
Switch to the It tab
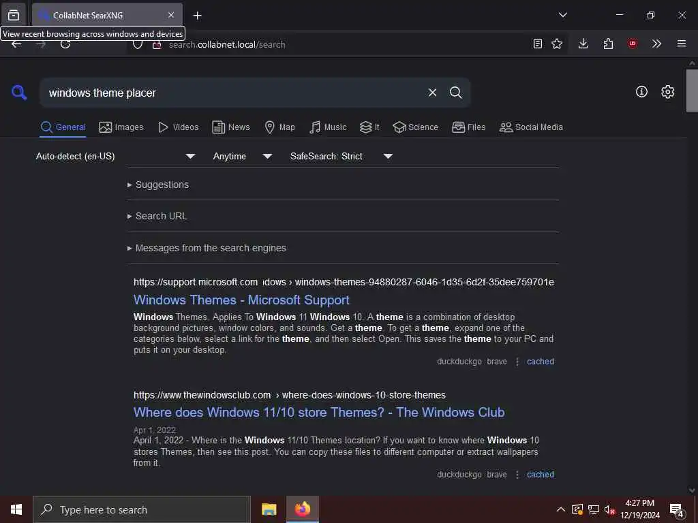(x=369, y=127)
